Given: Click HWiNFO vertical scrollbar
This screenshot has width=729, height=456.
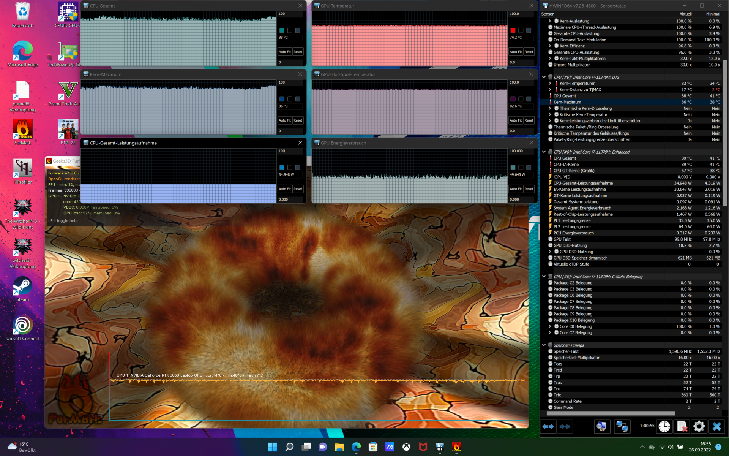Looking at the screenshot, I should [x=725, y=133].
